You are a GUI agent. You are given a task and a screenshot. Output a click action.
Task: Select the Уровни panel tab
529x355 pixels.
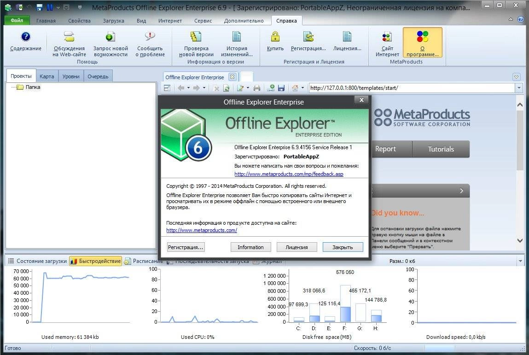click(71, 76)
